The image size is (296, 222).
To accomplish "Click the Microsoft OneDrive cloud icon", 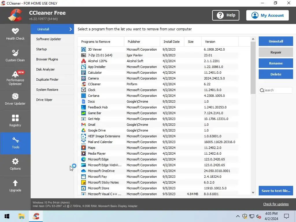I will click(84, 171).
